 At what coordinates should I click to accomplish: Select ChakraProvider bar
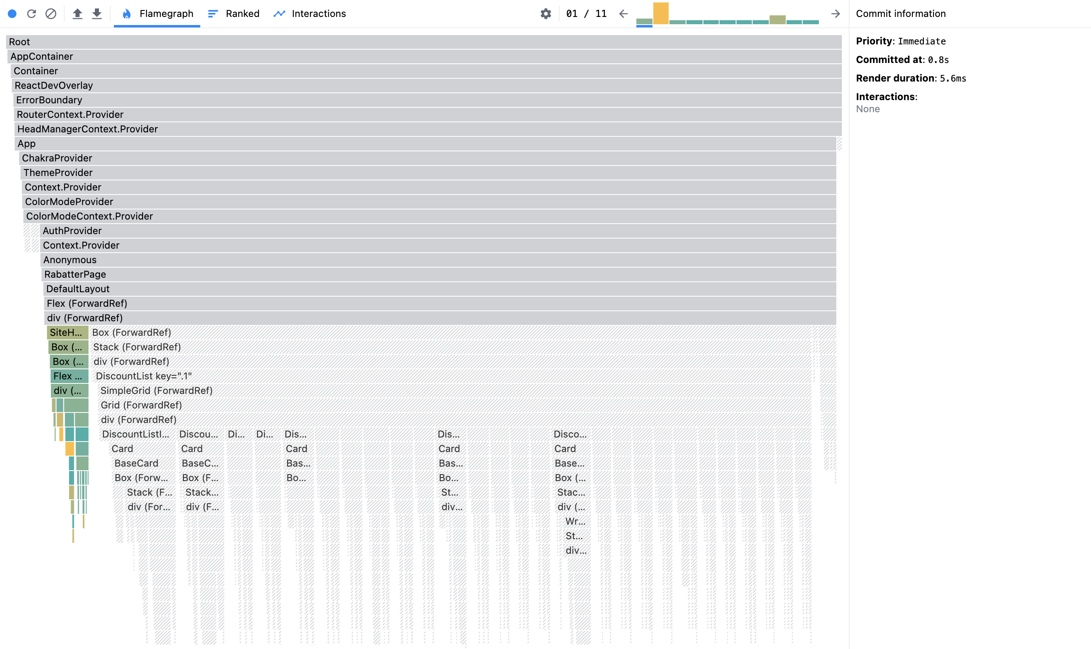(x=428, y=158)
